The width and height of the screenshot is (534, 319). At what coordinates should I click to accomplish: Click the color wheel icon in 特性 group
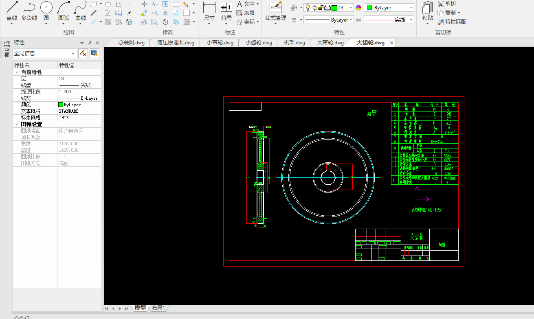point(358,8)
